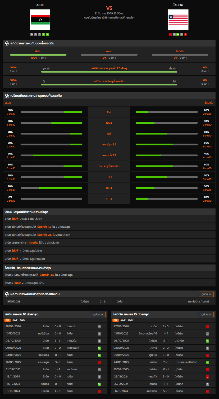
Task: Select HOME filter in Libya's last 10 matches
Action: point(14,320)
